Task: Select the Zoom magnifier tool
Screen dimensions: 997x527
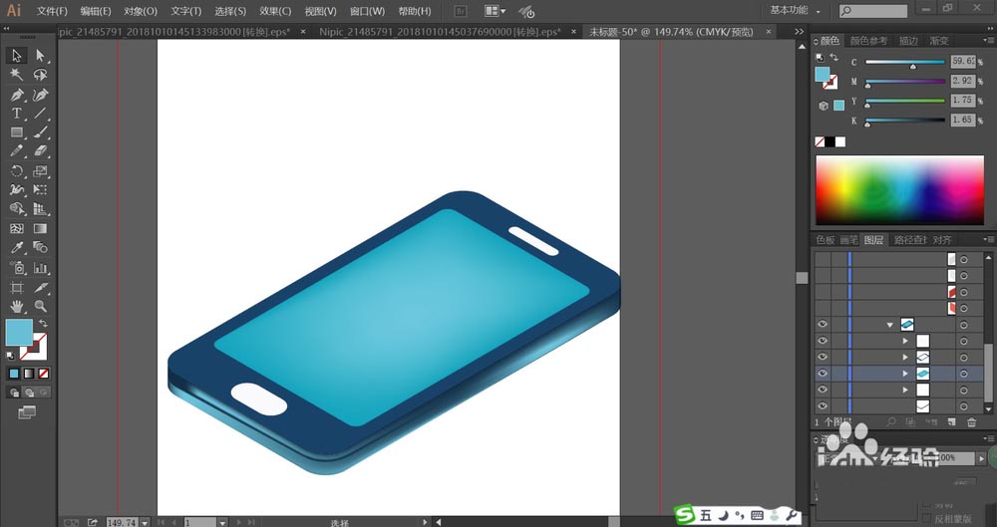Action: pyautogui.click(x=40, y=307)
